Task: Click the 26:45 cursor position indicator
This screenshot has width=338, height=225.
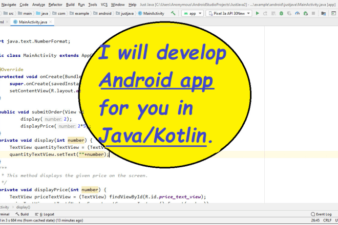Action: point(315,220)
